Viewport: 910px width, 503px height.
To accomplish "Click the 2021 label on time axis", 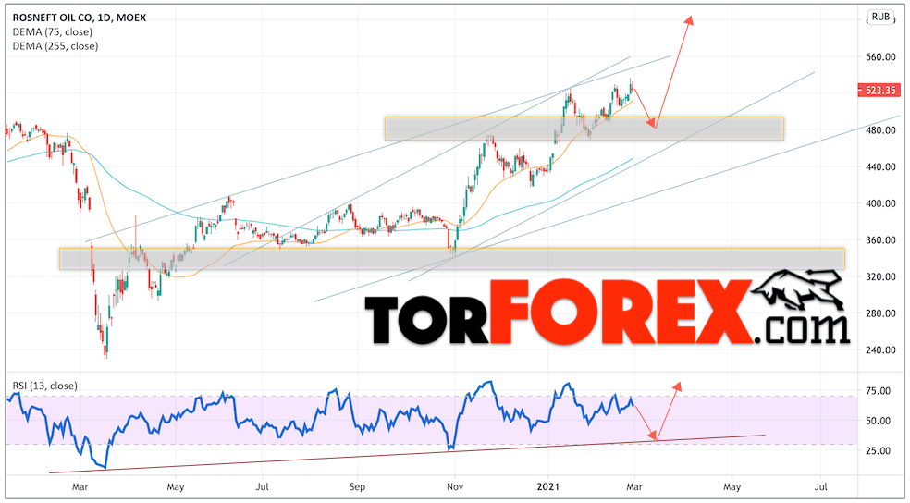I will point(548,486).
